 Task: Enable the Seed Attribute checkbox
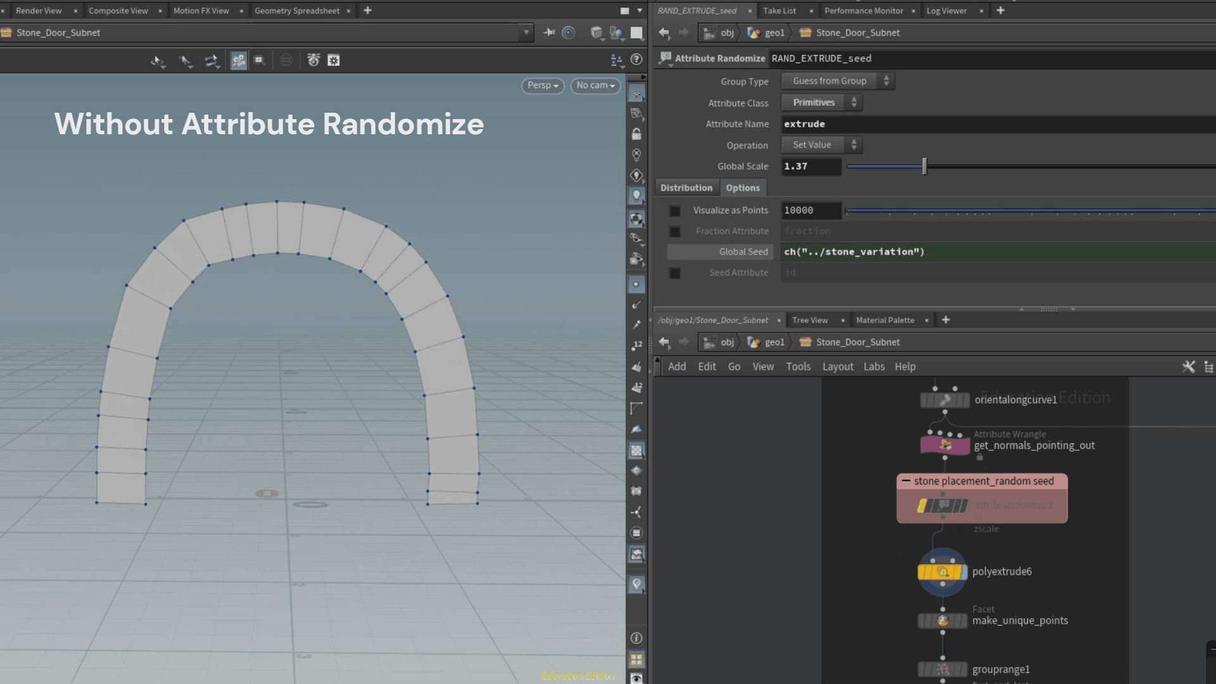[x=675, y=273]
